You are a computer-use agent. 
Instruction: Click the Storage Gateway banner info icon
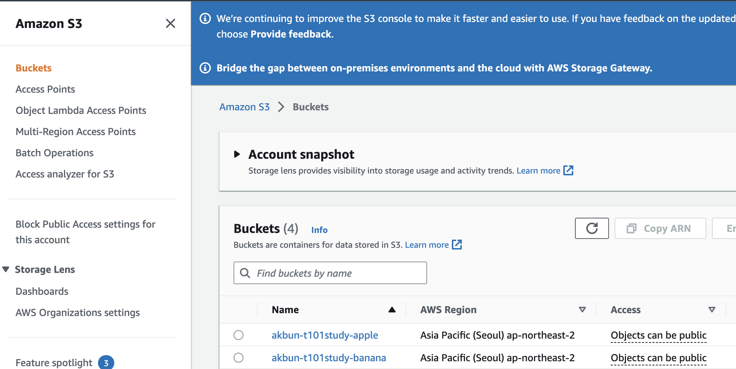pos(205,68)
